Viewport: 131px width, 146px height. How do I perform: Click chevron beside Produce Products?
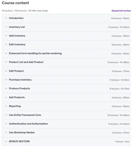[6, 88]
